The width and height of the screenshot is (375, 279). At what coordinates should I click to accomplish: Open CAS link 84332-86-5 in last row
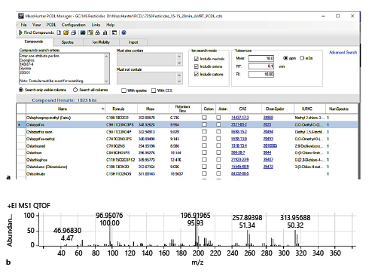(x=239, y=173)
